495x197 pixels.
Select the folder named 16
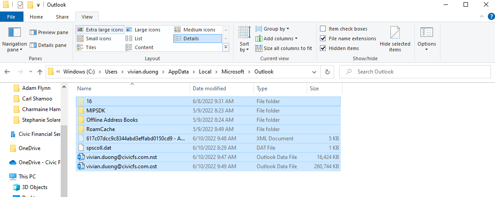[208, 101]
